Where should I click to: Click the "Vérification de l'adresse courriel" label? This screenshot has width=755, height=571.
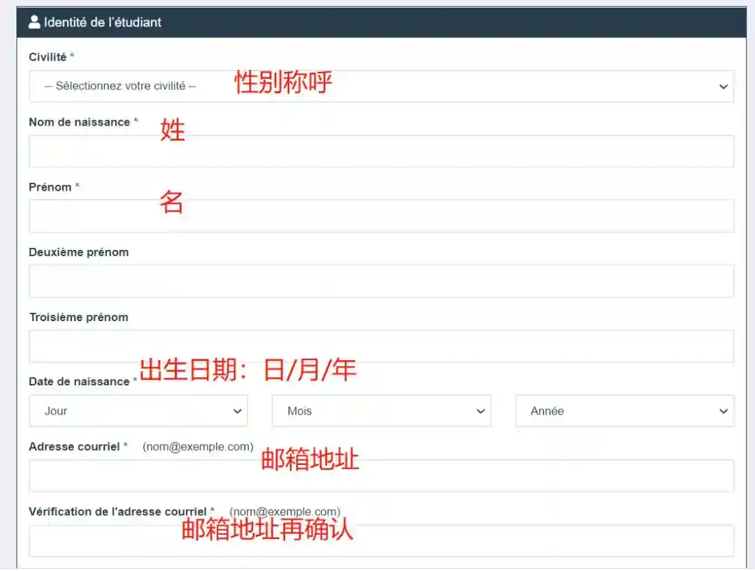(x=117, y=512)
